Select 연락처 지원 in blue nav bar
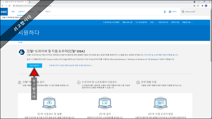This screenshot has height=119, width=212. (175, 22)
